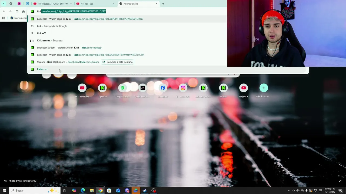Image resolution: width=346 pixels, height=194 pixels.
Task: Switch to the globe icon pinned tab
Action: coord(11,4)
